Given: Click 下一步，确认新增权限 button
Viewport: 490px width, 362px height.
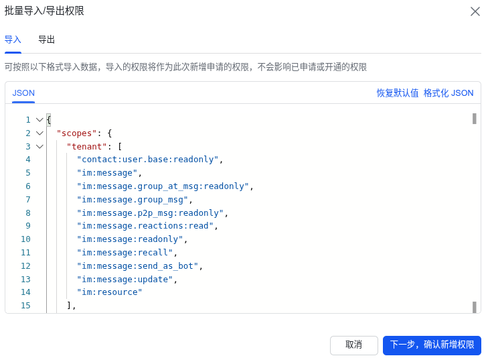Looking at the screenshot, I should click(432, 345).
